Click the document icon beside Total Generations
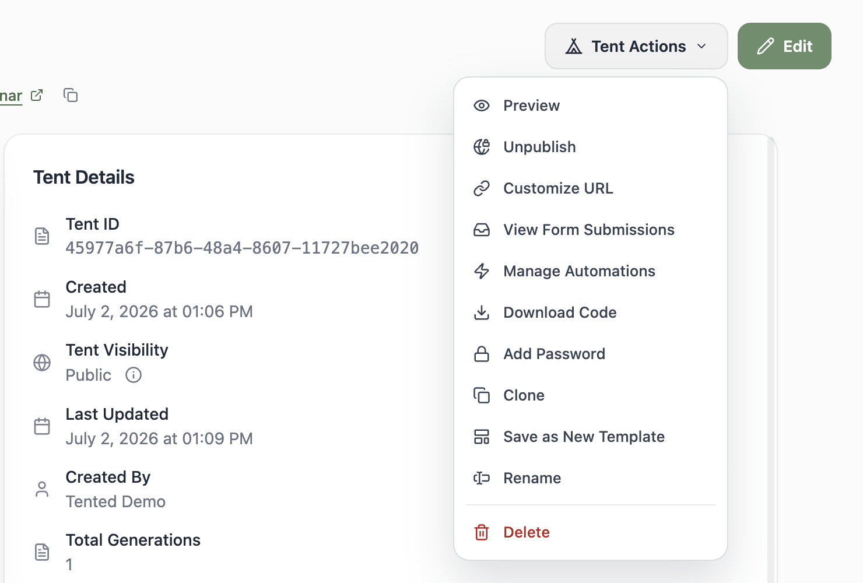This screenshot has height=583, width=863. 42,552
